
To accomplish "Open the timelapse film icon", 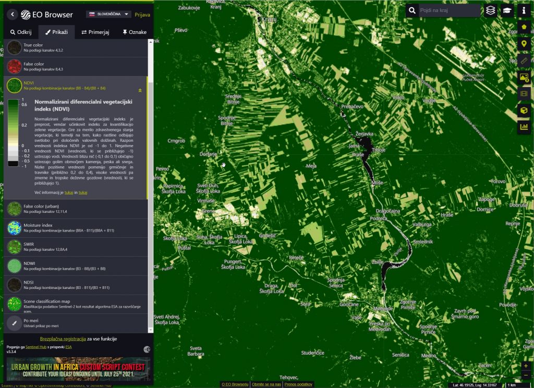I will [x=524, y=94].
